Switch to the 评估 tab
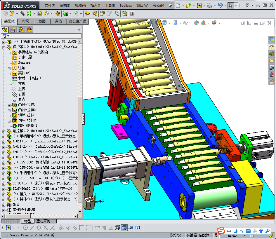Viewport: 276px width, 239px height. point(58,21)
